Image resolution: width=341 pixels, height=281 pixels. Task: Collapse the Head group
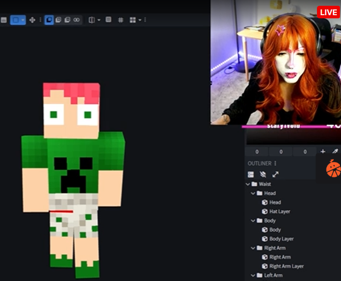[x=253, y=193]
